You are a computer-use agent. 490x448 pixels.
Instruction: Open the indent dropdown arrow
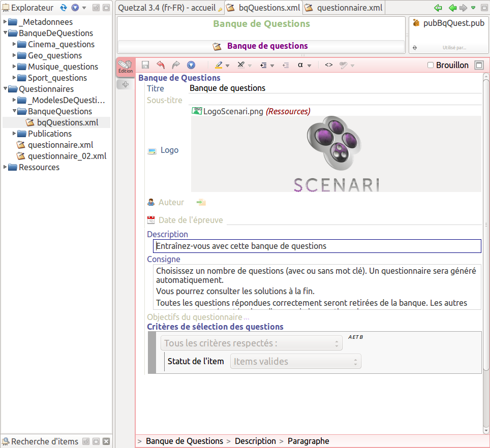pos(272,66)
